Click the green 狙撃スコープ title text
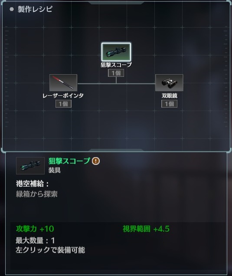The height and width of the screenshot is (276, 232). [x=69, y=161]
